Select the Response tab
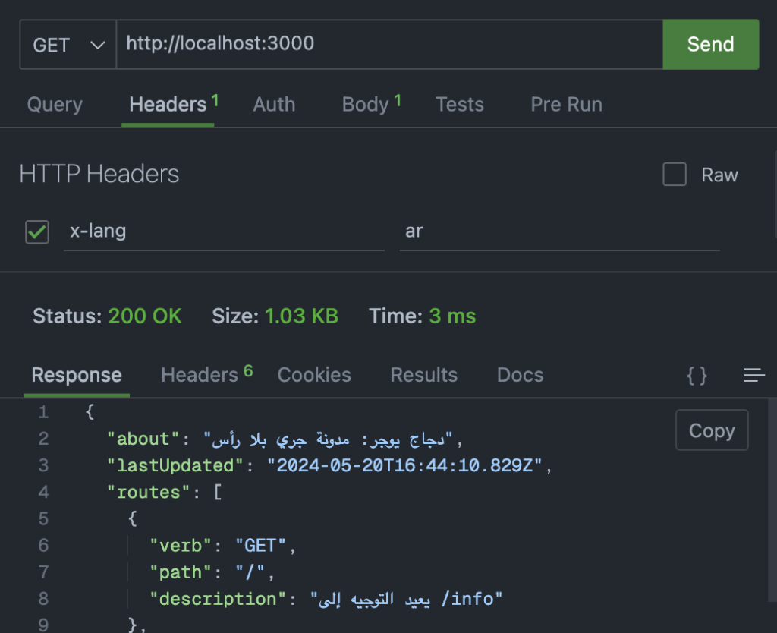Image resolution: width=777 pixels, height=633 pixels. pyautogui.click(x=76, y=375)
